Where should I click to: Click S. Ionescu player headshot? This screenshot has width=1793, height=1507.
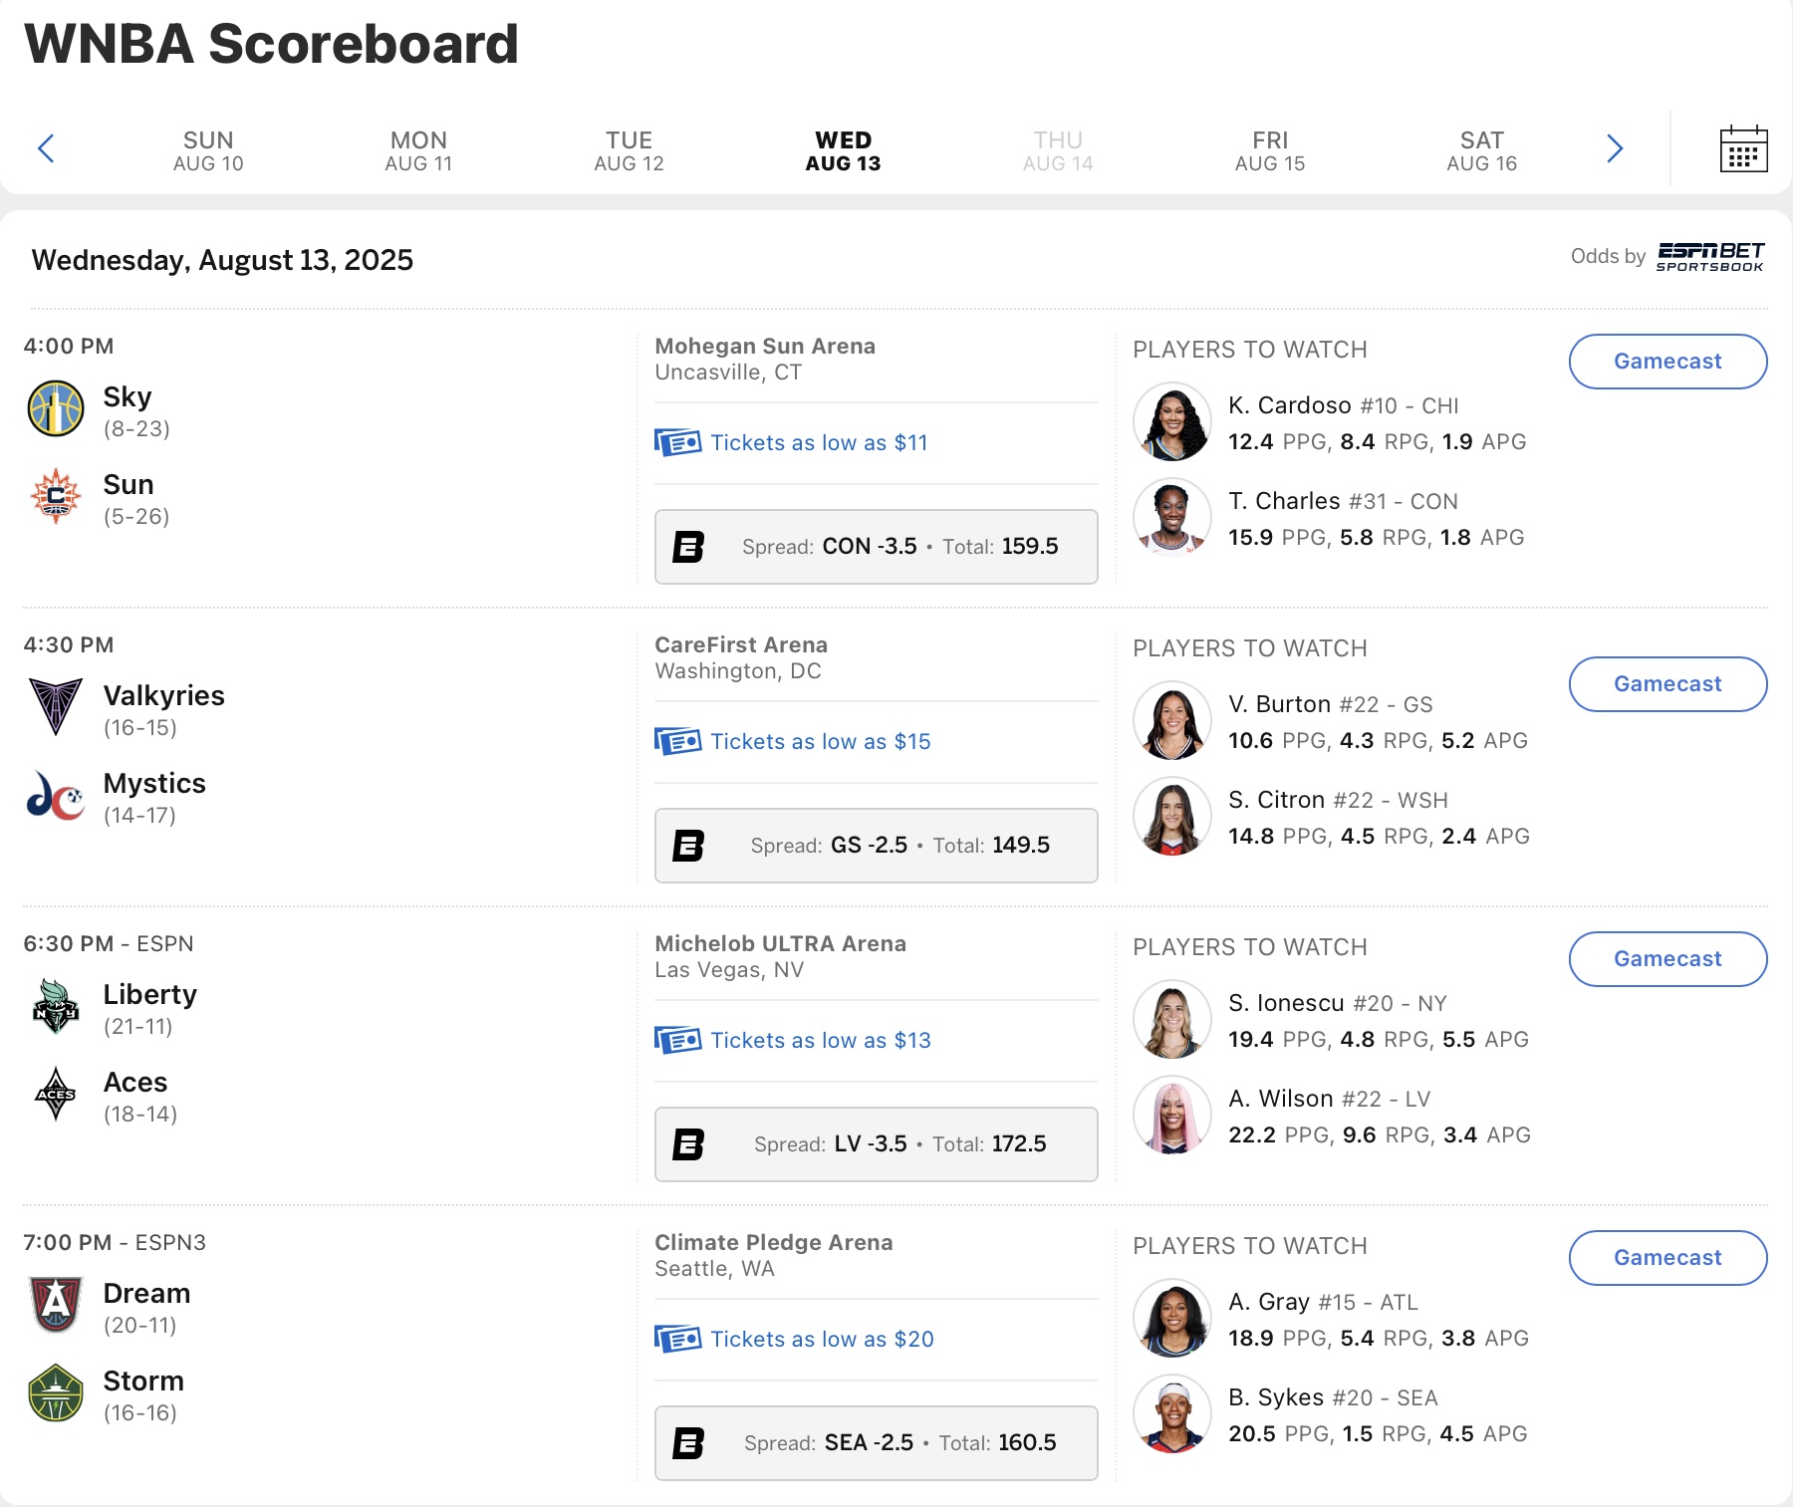click(1172, 1019)
